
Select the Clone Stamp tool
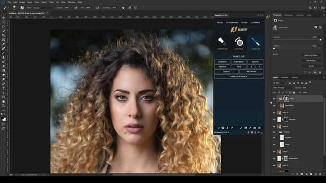(x=4, y=57)
